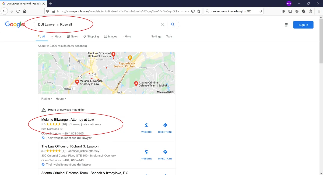Screen dimensions: 323x175
Task: Open the Firefox hamburger menu
Action: 319,11
